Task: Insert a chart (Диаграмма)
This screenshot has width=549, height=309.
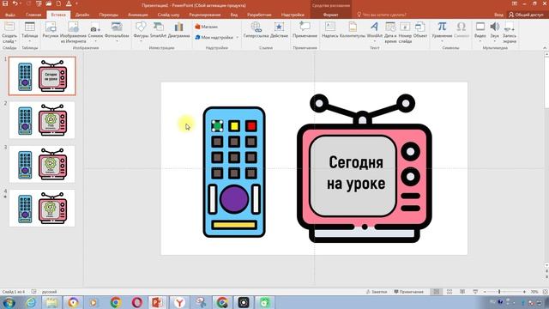Action: [178, 30]
